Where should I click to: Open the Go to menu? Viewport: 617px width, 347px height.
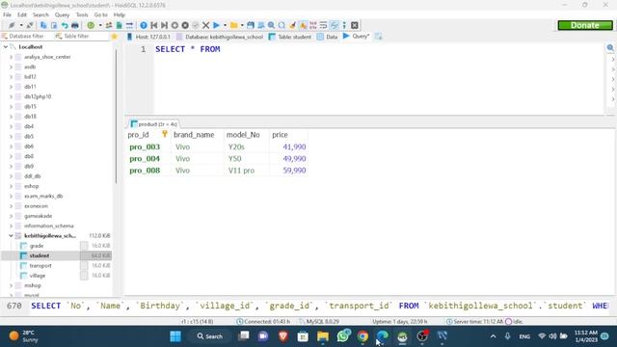[100, 14]
